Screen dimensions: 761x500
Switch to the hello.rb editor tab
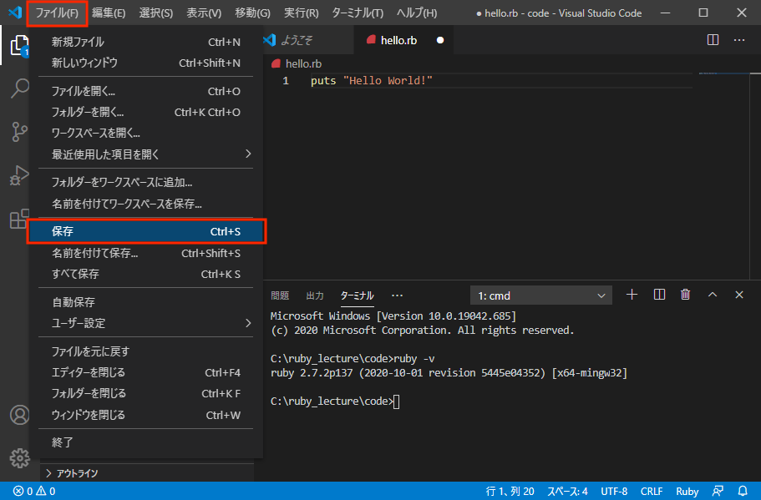pos(403,40)
